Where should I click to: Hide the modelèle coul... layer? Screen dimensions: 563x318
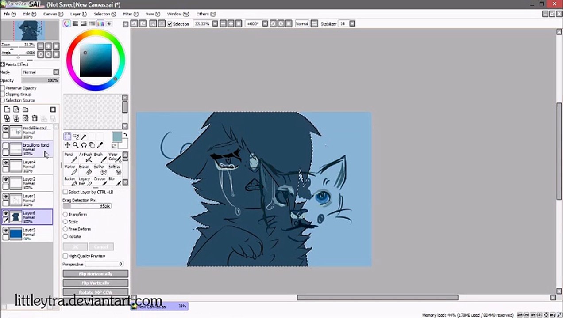[x=6, y=129]
